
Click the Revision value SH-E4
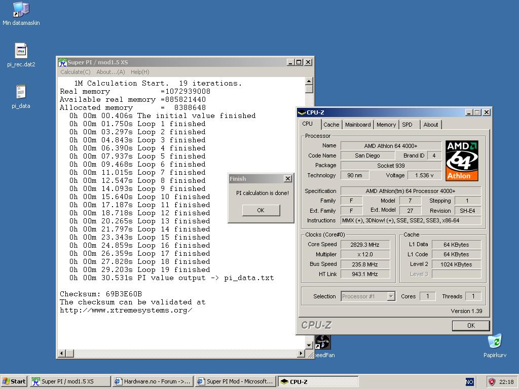(467, 211)
